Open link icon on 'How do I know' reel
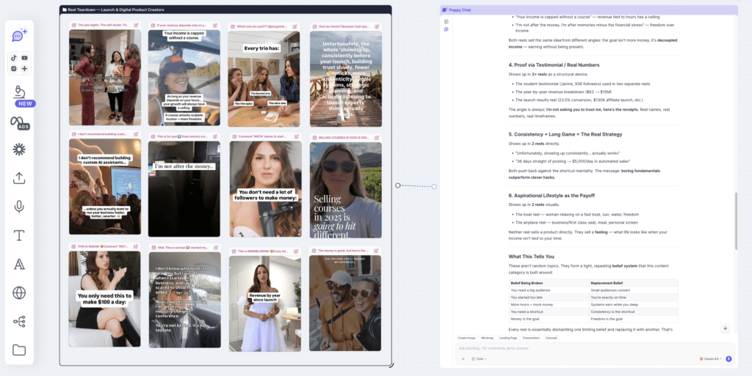 click(x=377, y=27)
